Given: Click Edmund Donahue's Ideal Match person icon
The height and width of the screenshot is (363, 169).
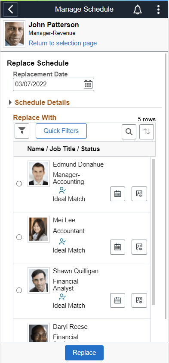Looking at the screenshot, I should (x=62, y=190).
